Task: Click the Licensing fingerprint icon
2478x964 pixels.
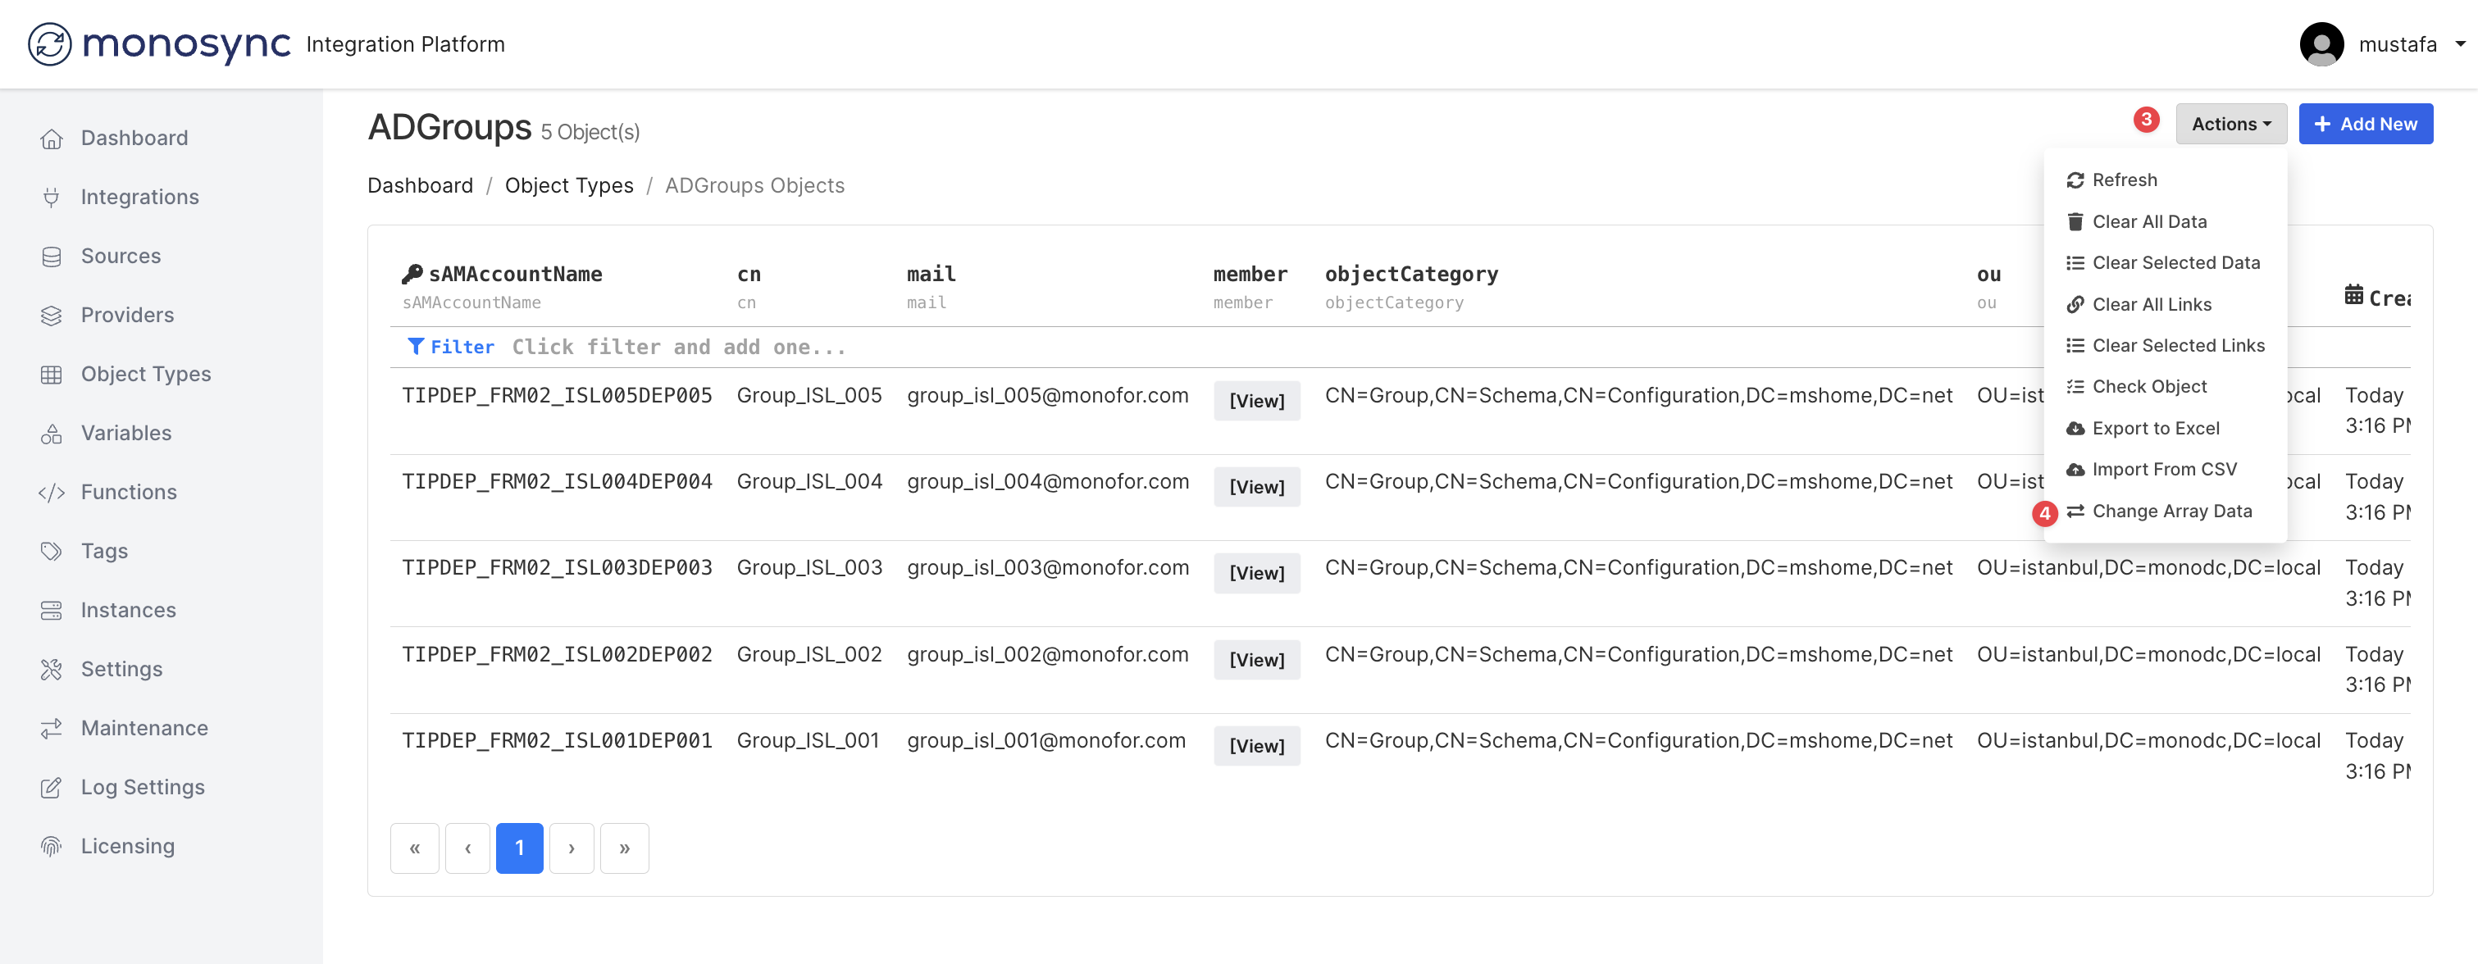Action: coord(51,847)
